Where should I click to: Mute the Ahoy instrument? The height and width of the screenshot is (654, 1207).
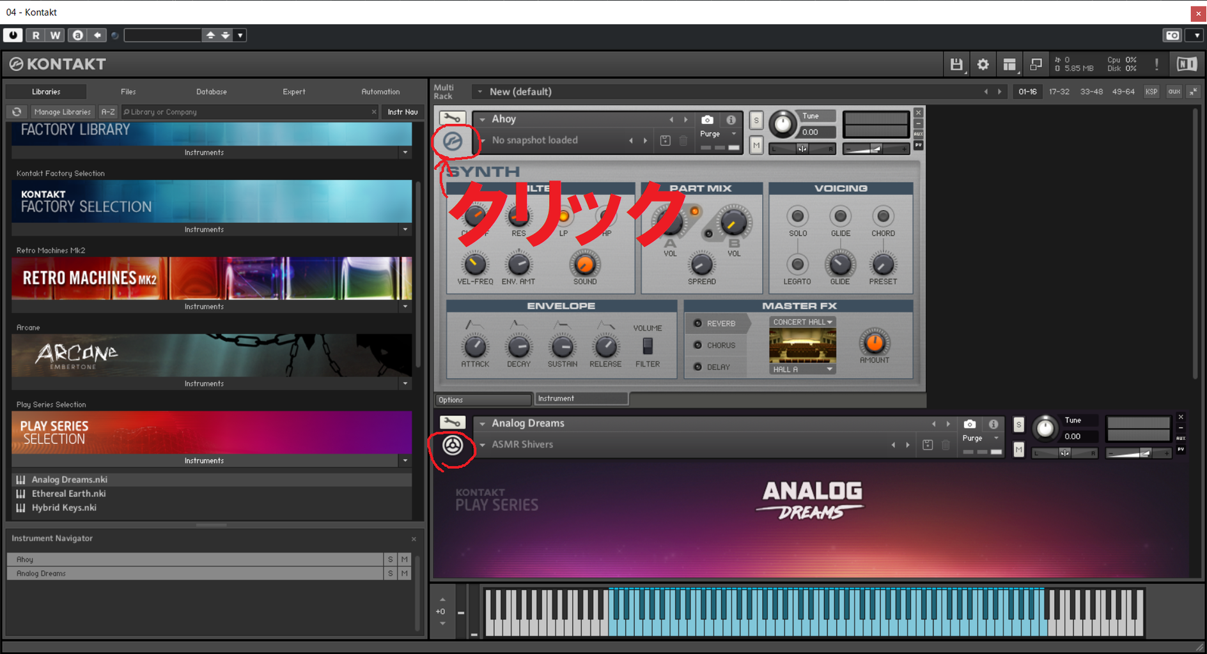[x=756, y=146]
